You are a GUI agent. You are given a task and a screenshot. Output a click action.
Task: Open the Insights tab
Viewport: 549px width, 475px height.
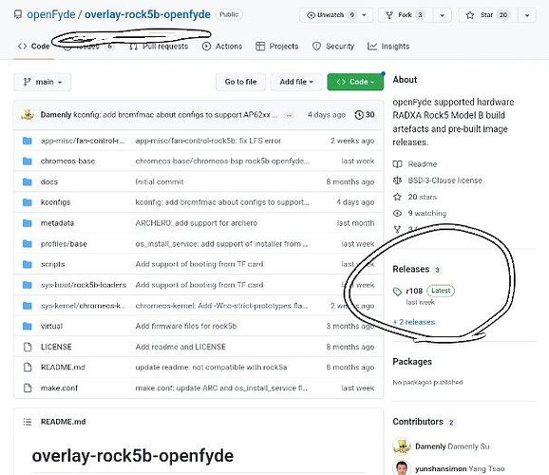pos(388,47)
